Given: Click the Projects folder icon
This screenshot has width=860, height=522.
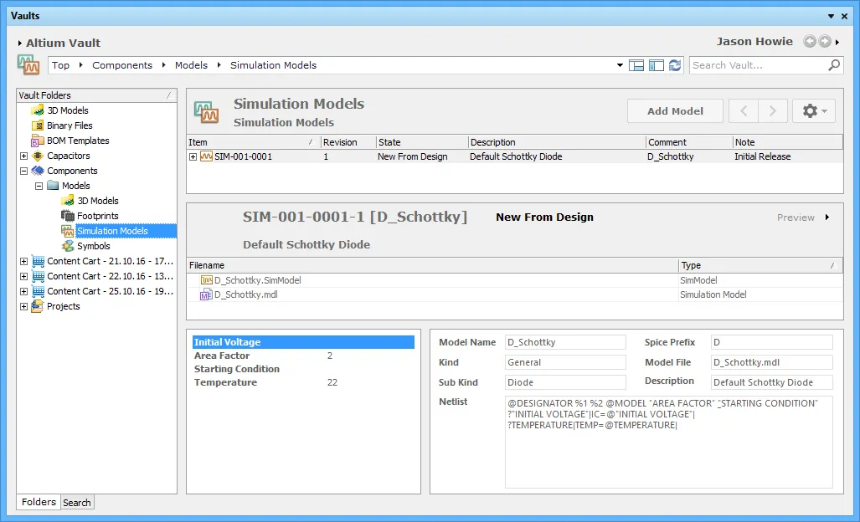Looking at the screenshot, I should (x=38, y=306).
